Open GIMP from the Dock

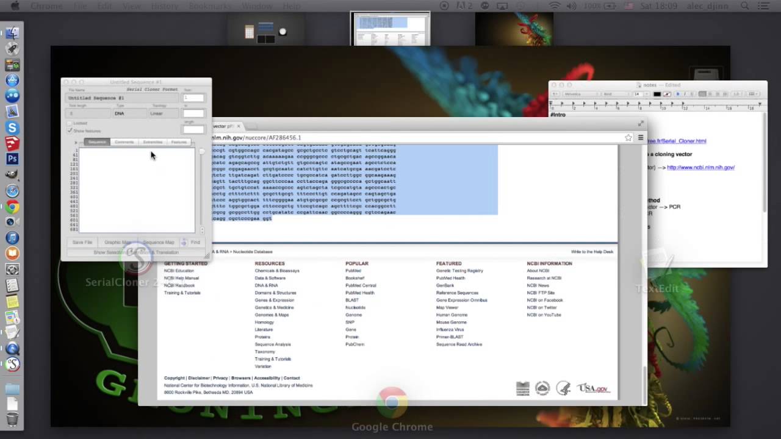pyautogui.click(x=12, y=176)
